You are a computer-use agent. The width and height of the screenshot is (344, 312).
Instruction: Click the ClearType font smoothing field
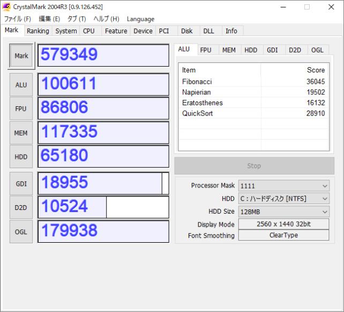click(283, 235)
